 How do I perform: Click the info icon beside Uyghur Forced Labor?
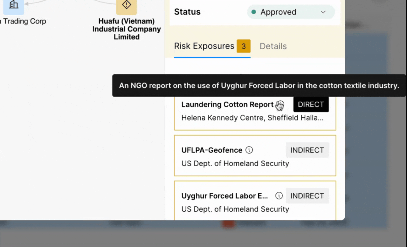coord(279,196)
